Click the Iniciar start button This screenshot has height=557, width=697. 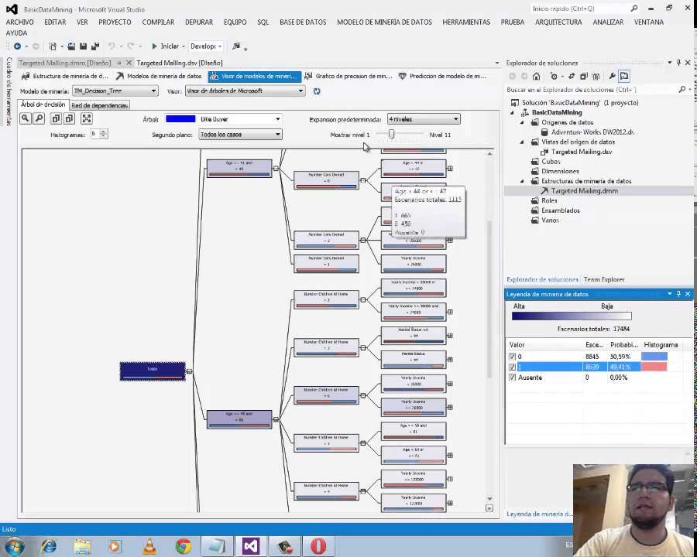(166, 46)
